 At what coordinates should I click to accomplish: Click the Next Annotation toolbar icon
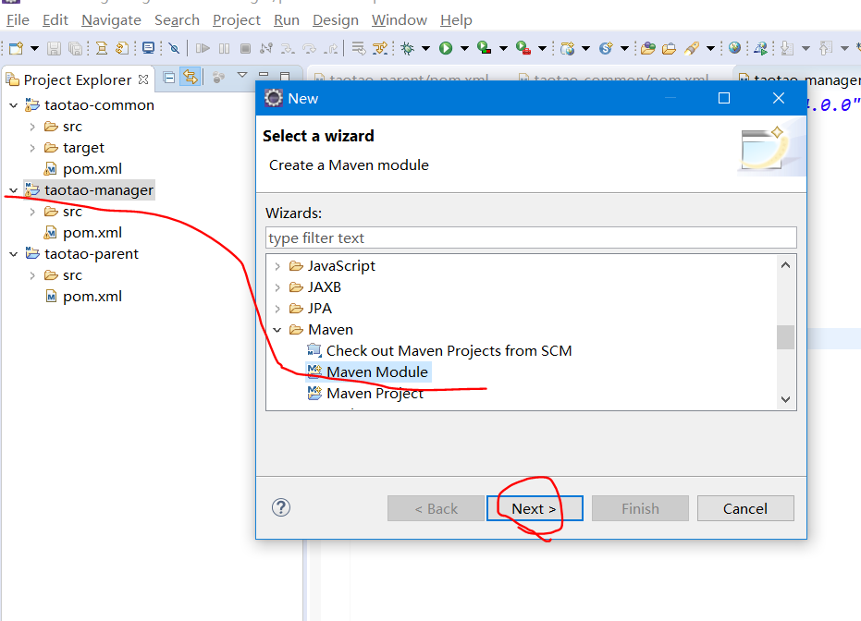point(787,48)
